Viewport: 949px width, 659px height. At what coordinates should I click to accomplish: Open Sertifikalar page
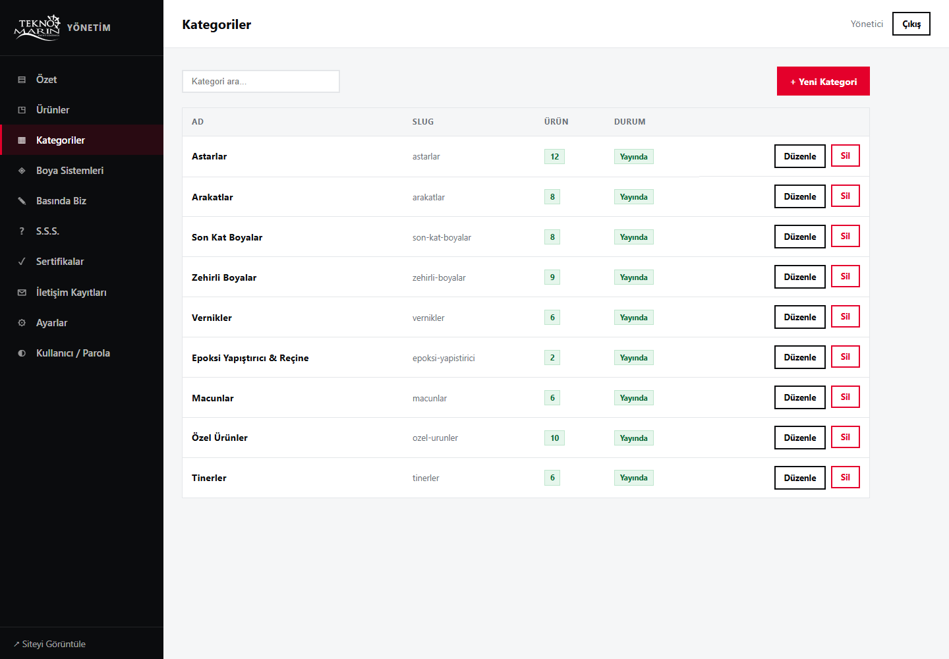click(x=82, y=262)
